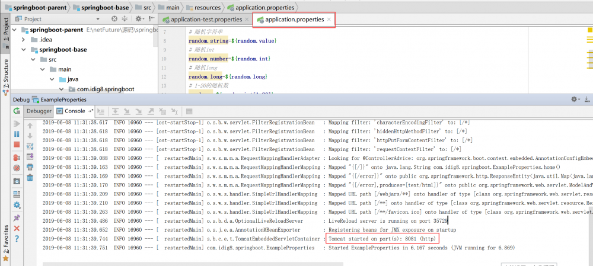The width and height of the screenshot is (593, 266).
Task: Stop the debug session with red square
Action: pos(17,145)
